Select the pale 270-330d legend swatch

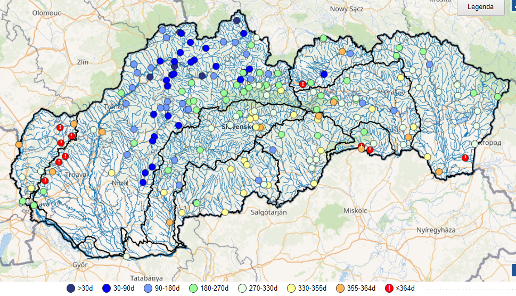[x=243, y=288]
